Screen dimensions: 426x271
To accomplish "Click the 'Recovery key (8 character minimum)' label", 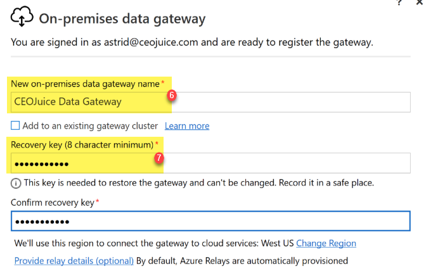I will 82,145.
